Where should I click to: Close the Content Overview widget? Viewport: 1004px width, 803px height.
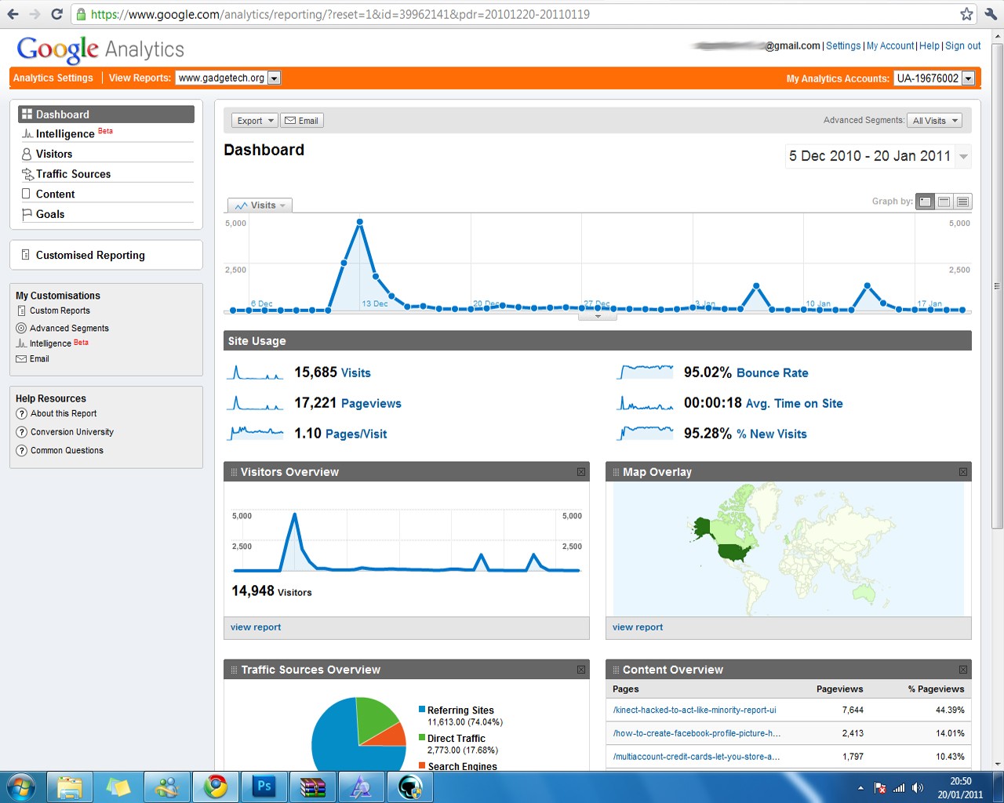[x=963, y=670]
